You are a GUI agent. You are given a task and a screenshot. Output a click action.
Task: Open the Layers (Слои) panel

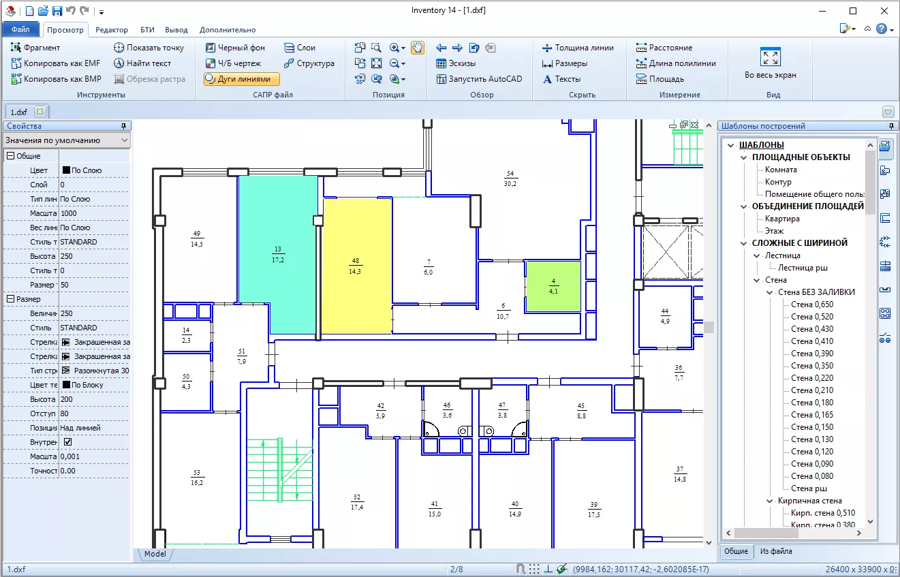click(x=300, y=48)
